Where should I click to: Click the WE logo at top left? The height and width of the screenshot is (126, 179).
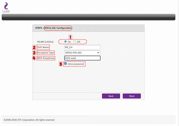[6, 7]
